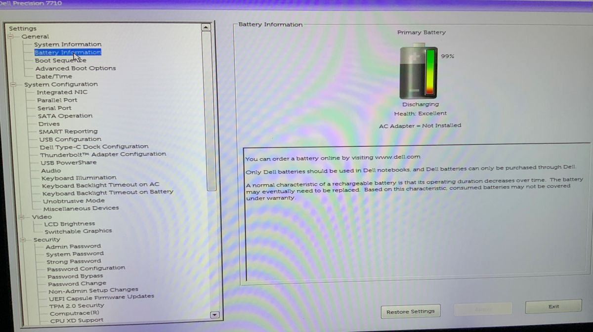Open Miscellaneous Devices settings

coord(81,208)
